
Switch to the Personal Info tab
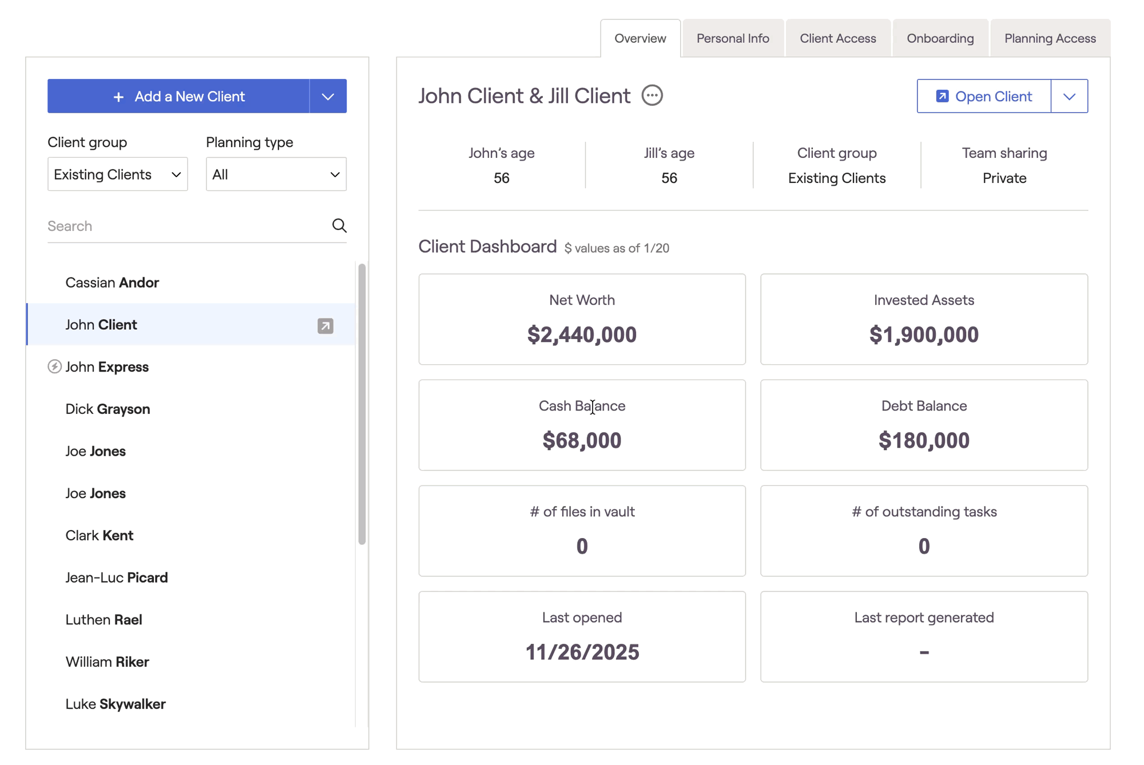click(732, 38)
